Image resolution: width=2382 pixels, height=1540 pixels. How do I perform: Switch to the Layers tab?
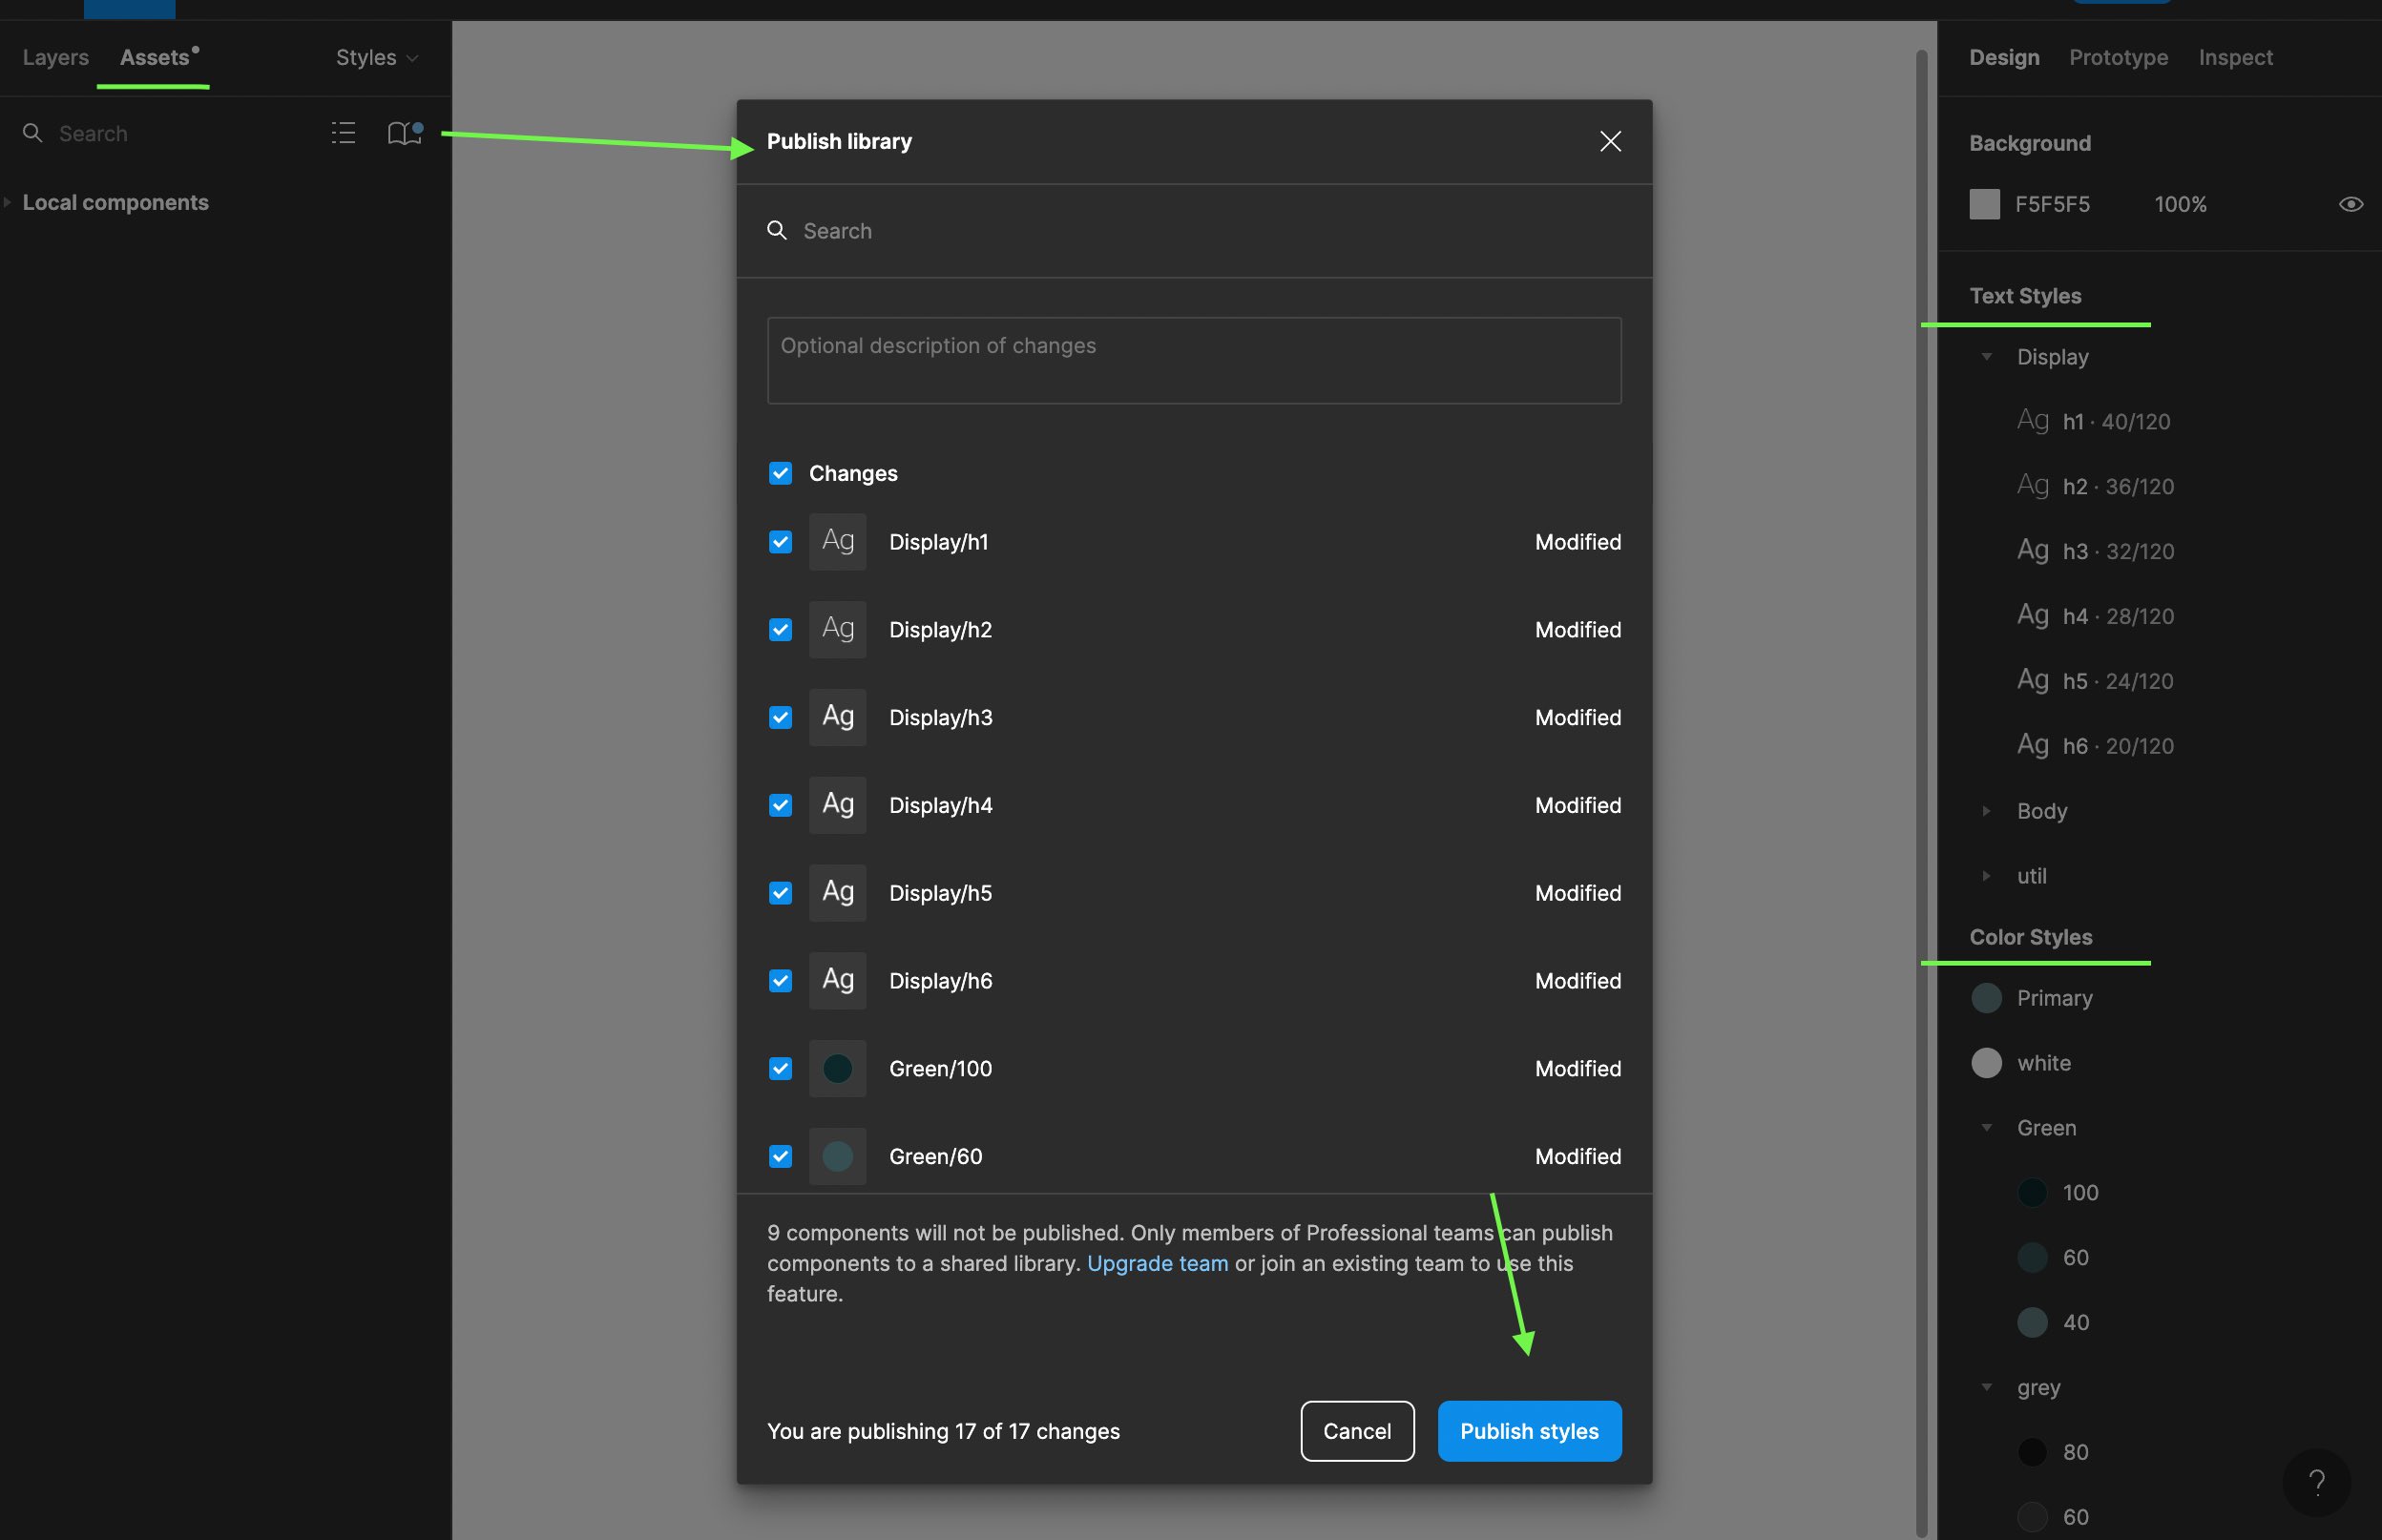point(56,58)
